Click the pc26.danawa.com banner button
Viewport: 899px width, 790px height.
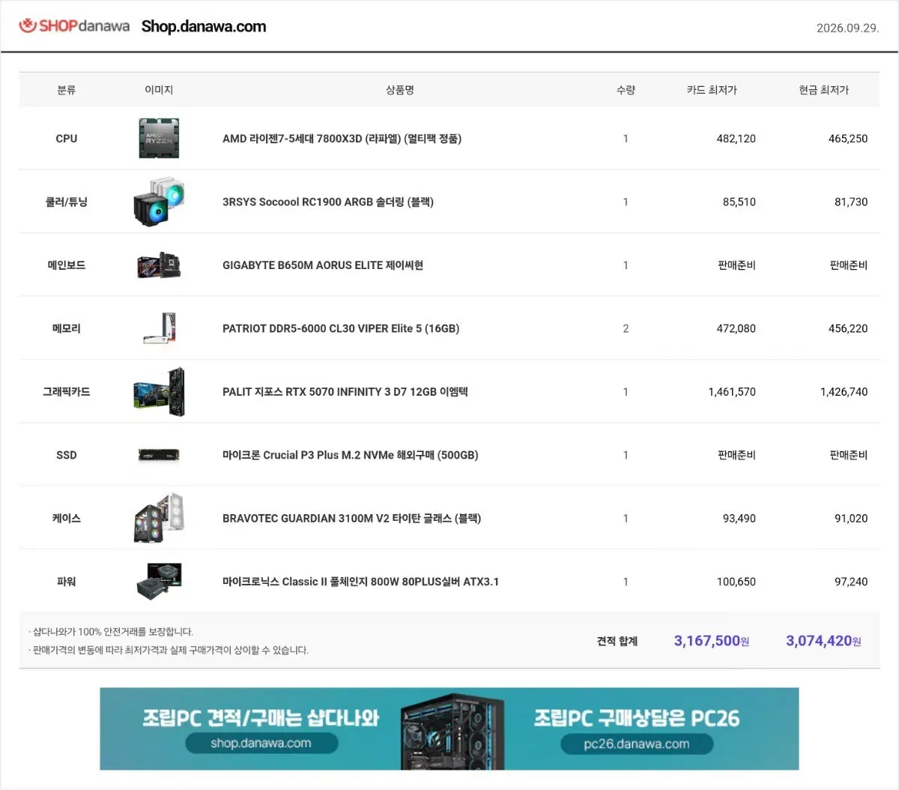coord(637,744)
